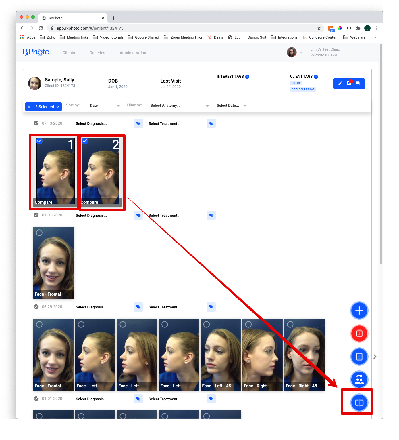Image resolution: width=399 pixels, height=440 pixels.
Task: Select Face - Right - 45 photo circle
Action: coord(290,324)
